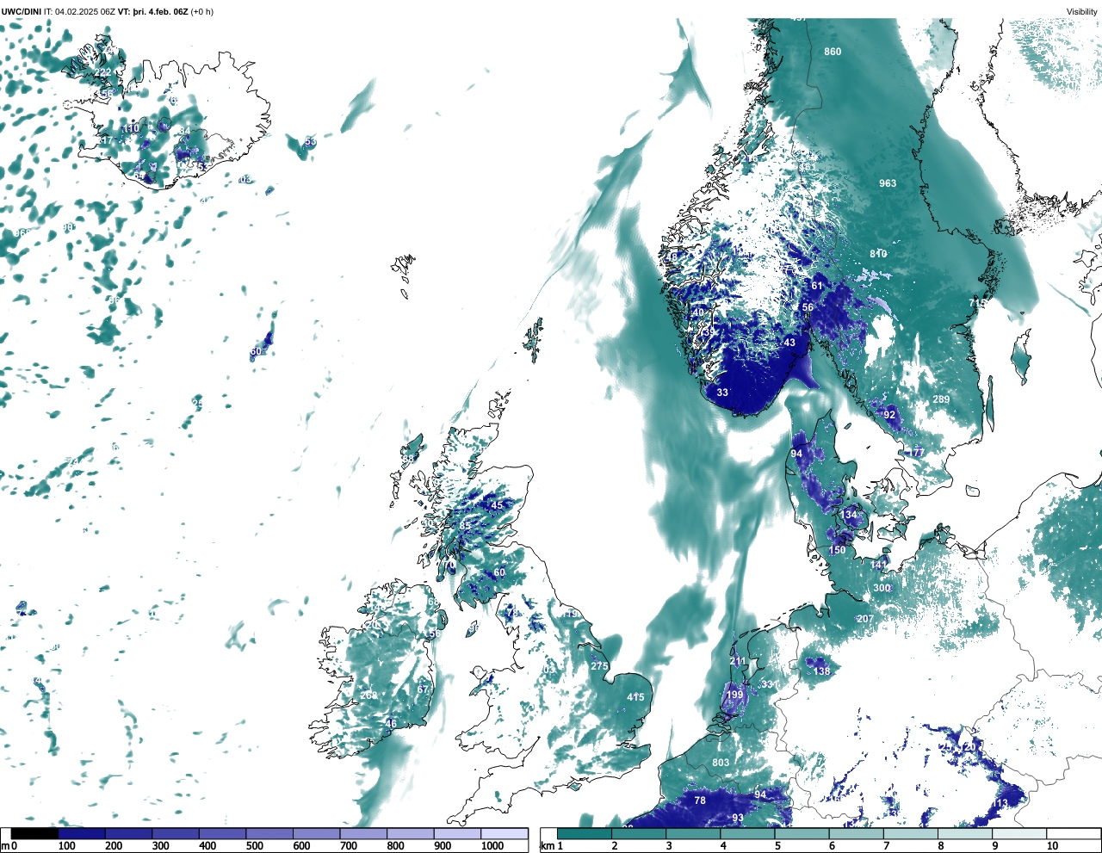
Task: Click the 300 value in northern Germany
Action: point(882,588)
